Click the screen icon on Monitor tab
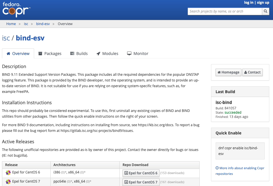The image size is (273, 186). 129,54
